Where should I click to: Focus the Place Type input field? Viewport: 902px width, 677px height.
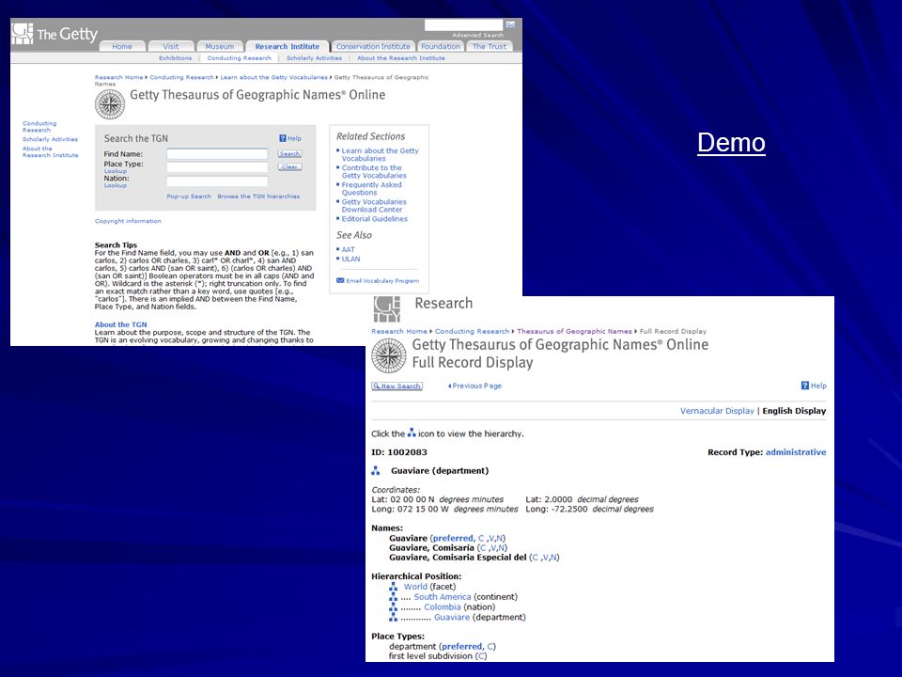(217, 167)
